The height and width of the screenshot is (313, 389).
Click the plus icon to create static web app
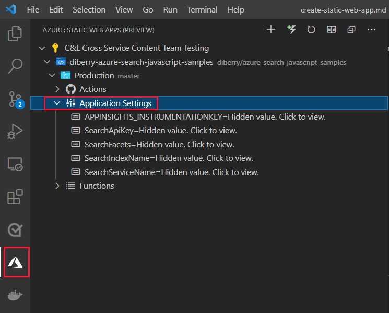(x=271, y=30)
